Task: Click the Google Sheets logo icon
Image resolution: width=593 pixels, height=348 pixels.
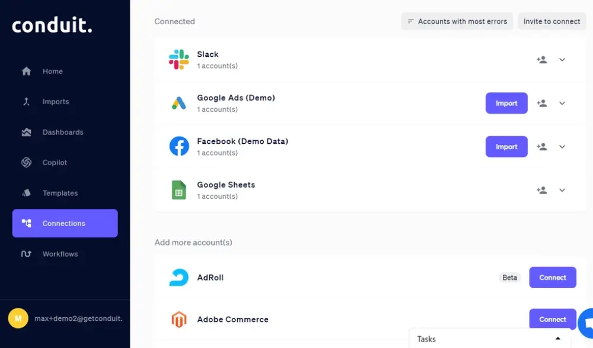Action: click(178, 190)
